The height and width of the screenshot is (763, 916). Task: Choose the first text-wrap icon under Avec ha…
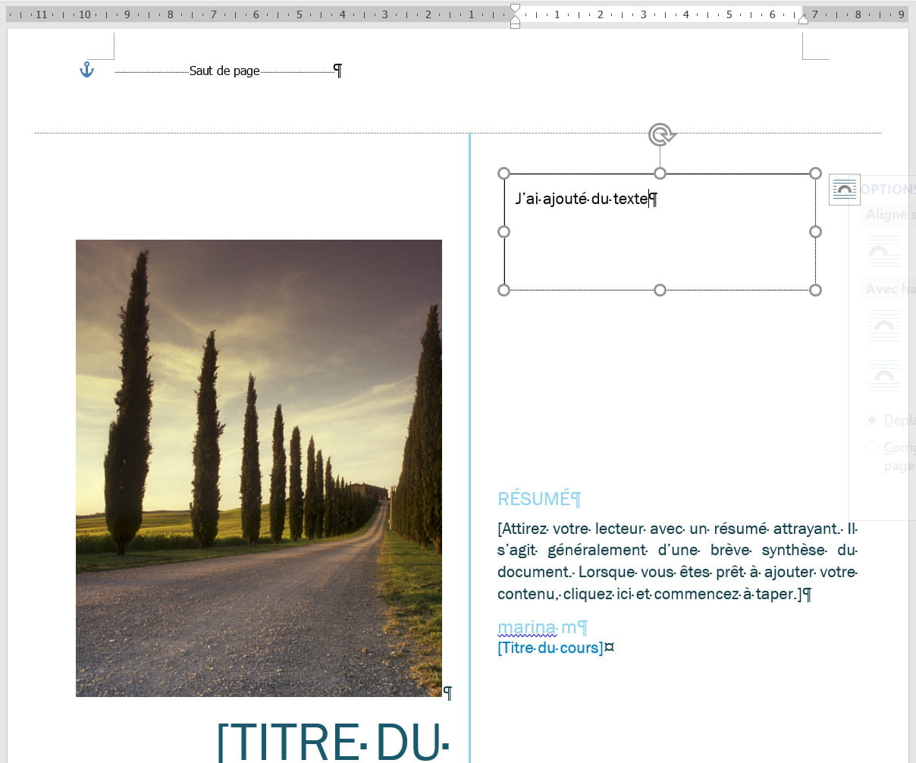883,326
